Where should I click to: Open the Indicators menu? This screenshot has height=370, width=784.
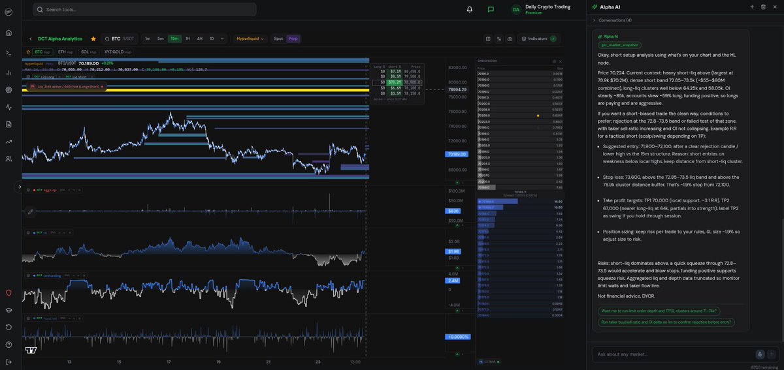[538, 39]
